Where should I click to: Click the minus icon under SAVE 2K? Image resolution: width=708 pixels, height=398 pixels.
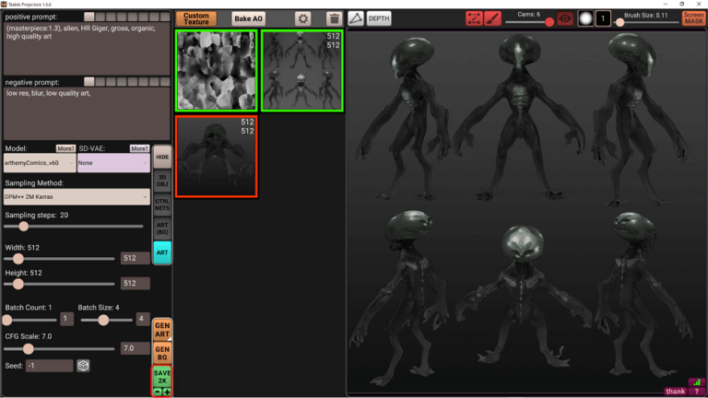(x=157, y=392)
